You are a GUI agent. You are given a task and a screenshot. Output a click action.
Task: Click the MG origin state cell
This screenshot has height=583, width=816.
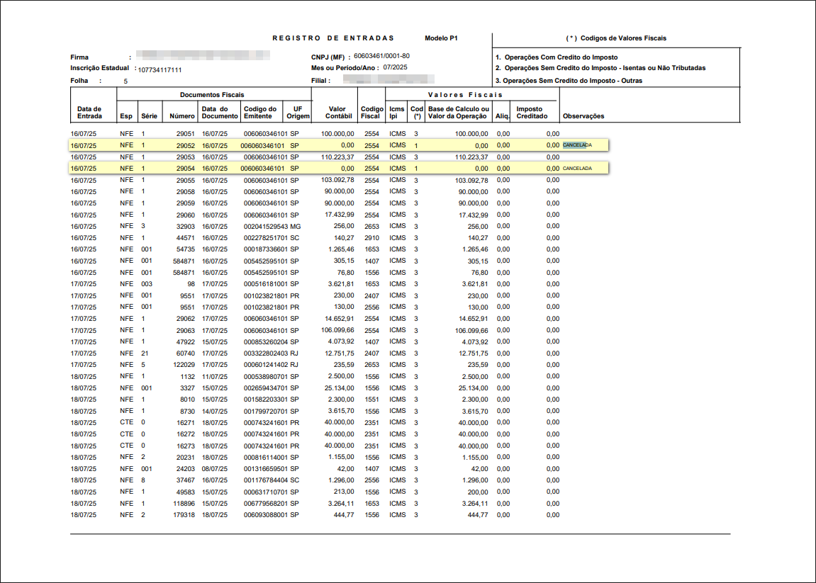coord(296,226)
